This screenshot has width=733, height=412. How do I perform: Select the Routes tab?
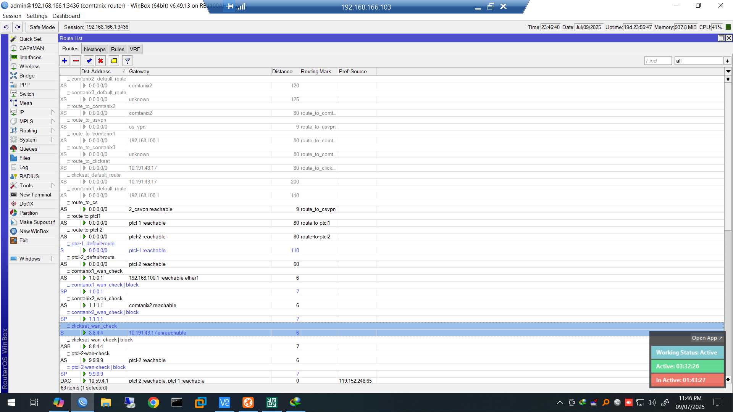[70, 49]
